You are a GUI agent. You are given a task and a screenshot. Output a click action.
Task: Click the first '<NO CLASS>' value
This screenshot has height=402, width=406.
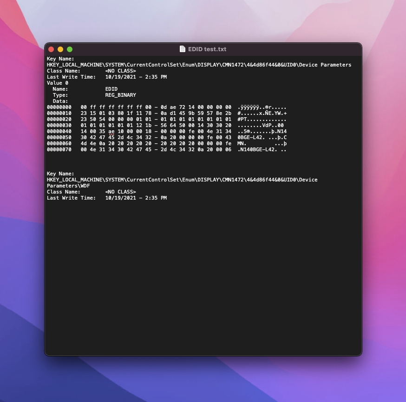point(120,71)
